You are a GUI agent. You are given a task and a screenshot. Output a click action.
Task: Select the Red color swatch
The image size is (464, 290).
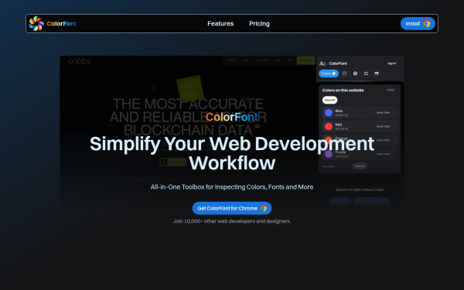pos(329,126)
